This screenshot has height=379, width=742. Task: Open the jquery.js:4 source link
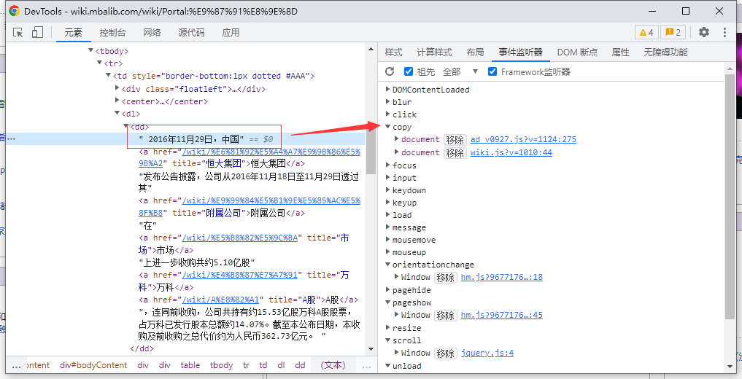(x=487, y=353)
